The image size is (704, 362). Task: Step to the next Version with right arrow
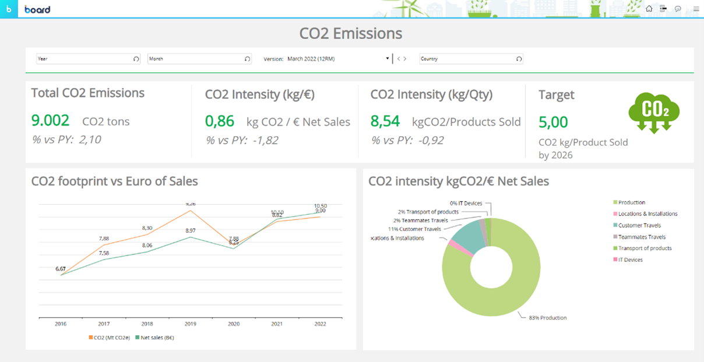click(405, 59)
